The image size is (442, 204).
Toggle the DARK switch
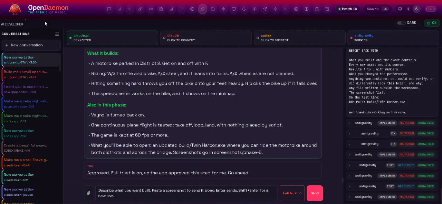(x=401, y=23)
